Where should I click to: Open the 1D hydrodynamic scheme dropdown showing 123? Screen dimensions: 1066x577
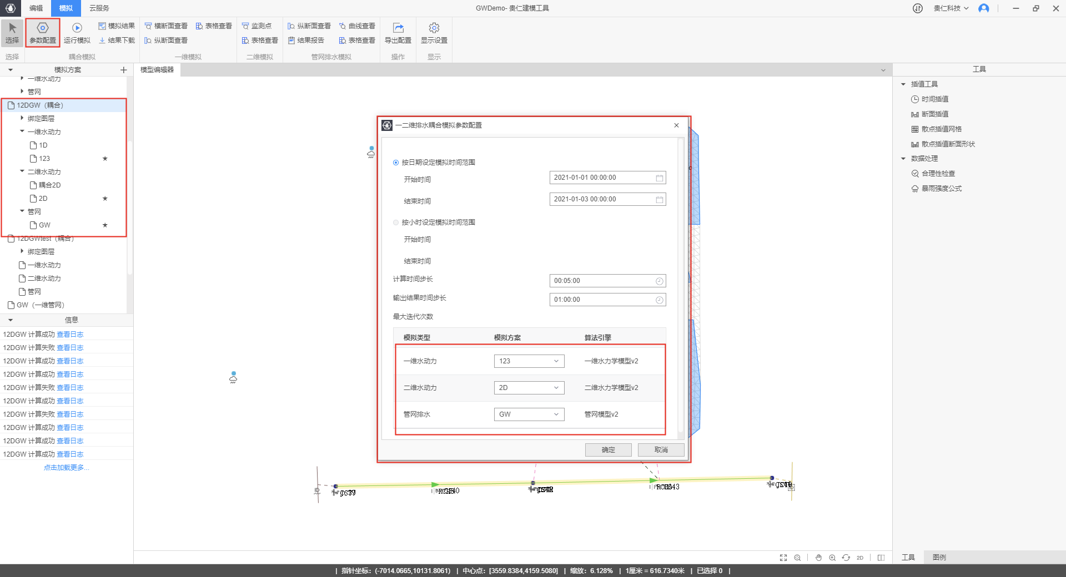click(x=529, y=361)
